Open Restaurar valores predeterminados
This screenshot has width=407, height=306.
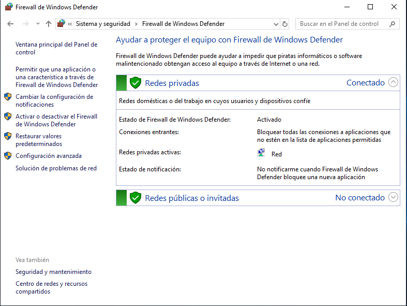39,140
